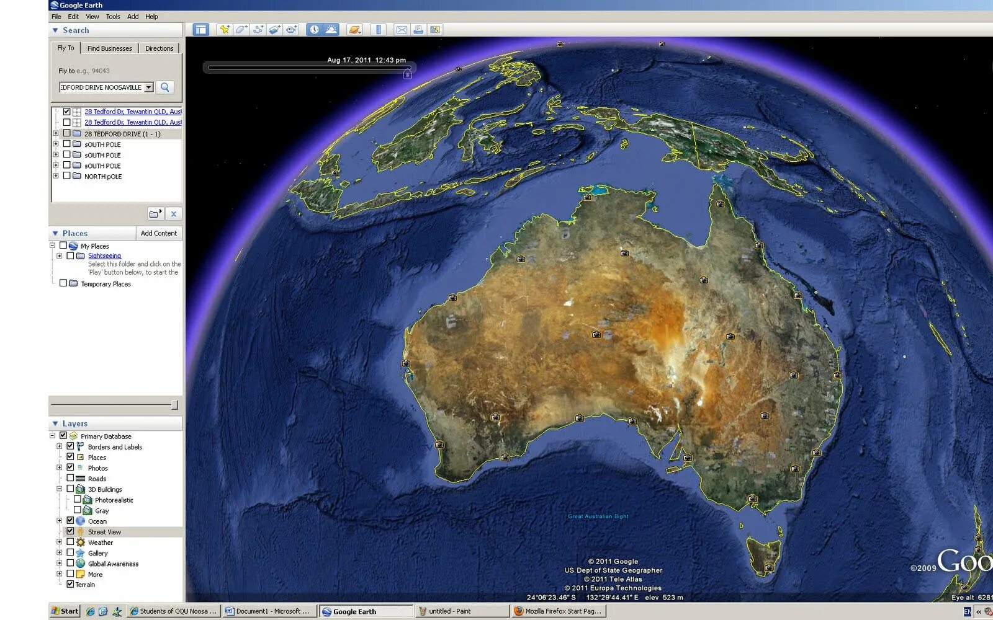
Task: Click the Places opacity slider handle
Action: (x=174, y=405)
